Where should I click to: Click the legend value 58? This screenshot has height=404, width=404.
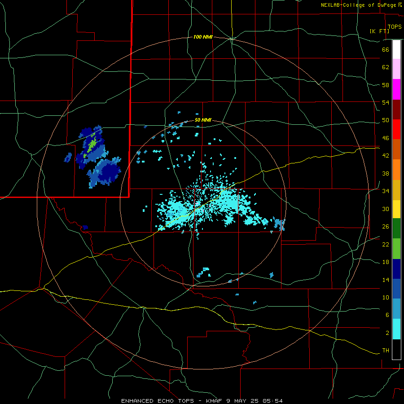(x=386, y=85)
